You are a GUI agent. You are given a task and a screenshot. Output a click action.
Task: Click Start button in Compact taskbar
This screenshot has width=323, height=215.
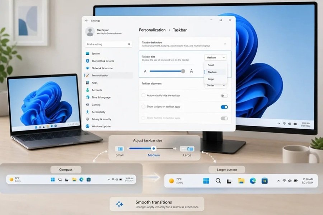[x=53, y=180]
